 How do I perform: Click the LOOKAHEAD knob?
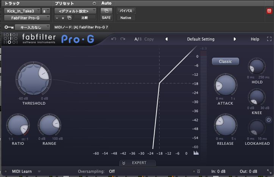257,128
